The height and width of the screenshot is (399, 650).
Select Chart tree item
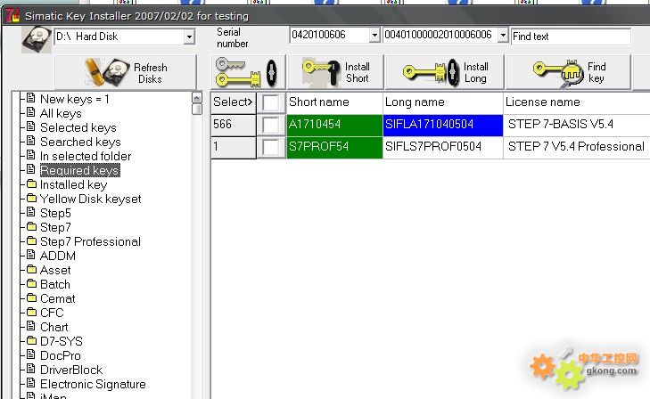pos(54,328)
